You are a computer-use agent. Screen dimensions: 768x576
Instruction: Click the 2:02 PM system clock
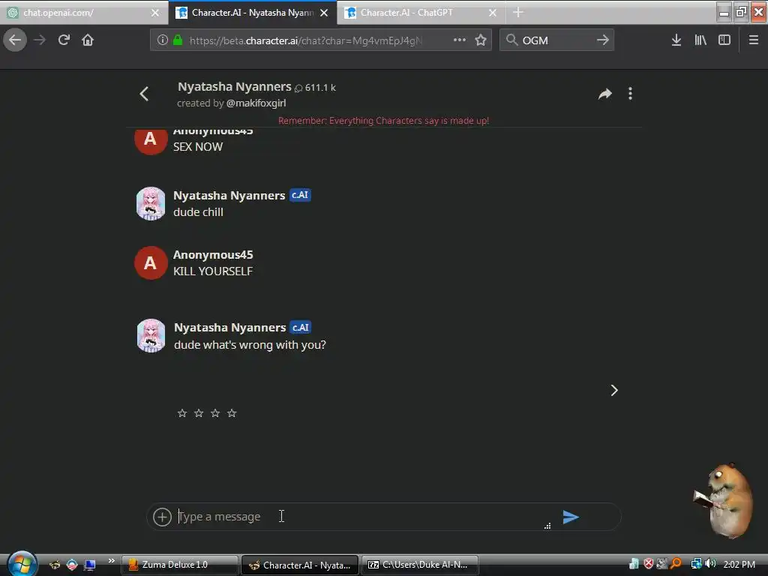[x=739, y=565]
